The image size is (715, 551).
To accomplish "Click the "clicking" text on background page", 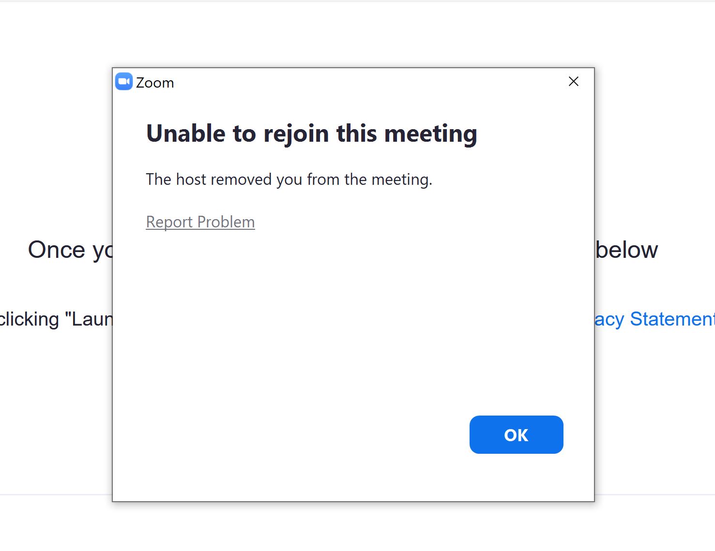I will tap(29, 319).
